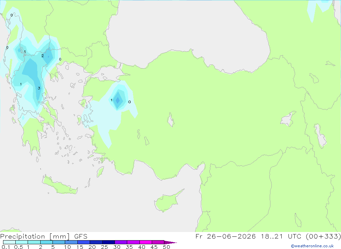Click the date "Fr 26-06-2026"
Screen dimensions: 341x249
225,236
